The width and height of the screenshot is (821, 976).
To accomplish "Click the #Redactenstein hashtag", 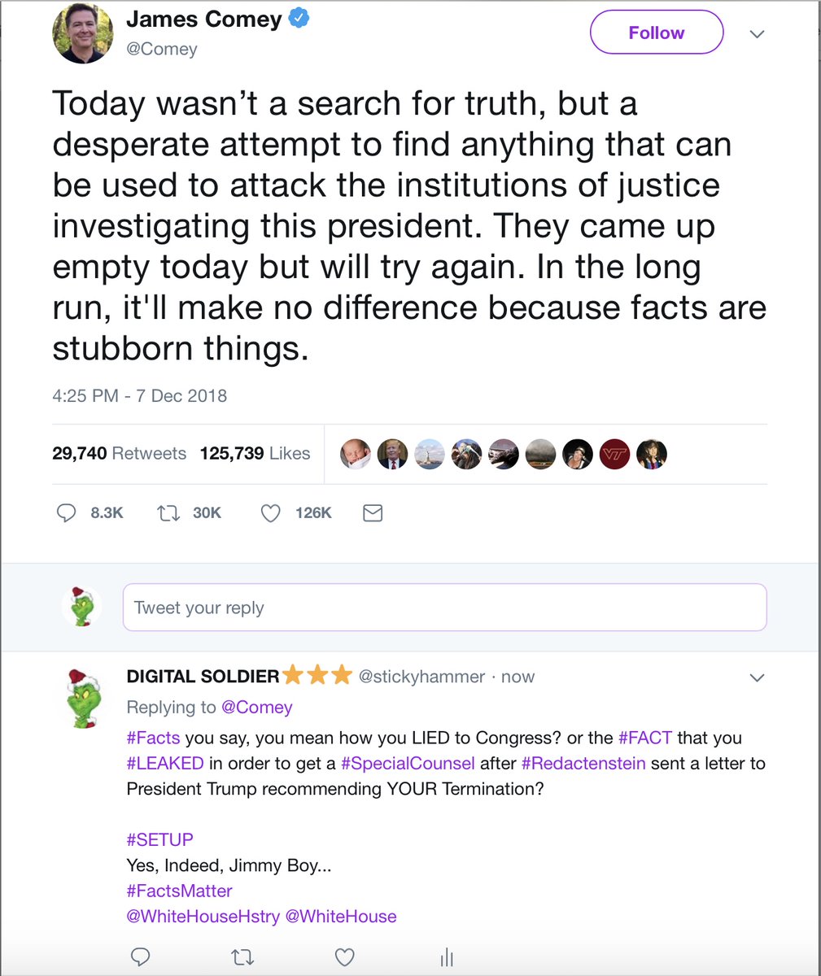I will tap(583, 764).
